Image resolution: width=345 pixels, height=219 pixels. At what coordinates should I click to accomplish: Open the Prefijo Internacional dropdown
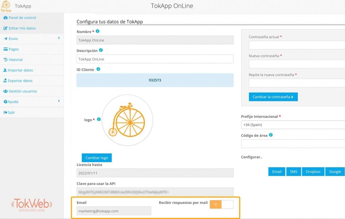[293, 125]
